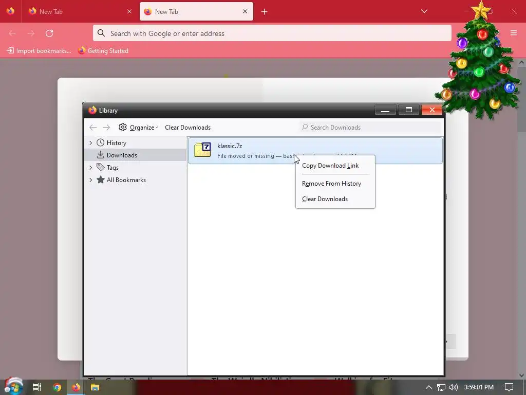Click the address bar search field

click(272, 33)
